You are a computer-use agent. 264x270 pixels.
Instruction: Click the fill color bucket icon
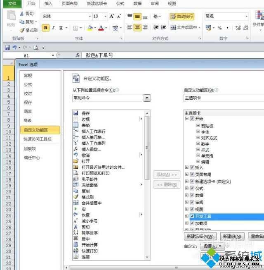90,28
